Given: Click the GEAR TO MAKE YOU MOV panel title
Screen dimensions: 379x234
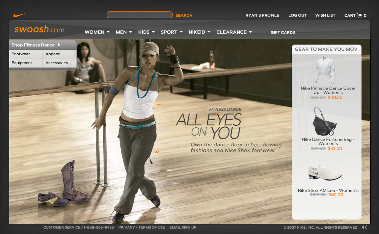Looking at the screenshot, I should click(326, 49).
